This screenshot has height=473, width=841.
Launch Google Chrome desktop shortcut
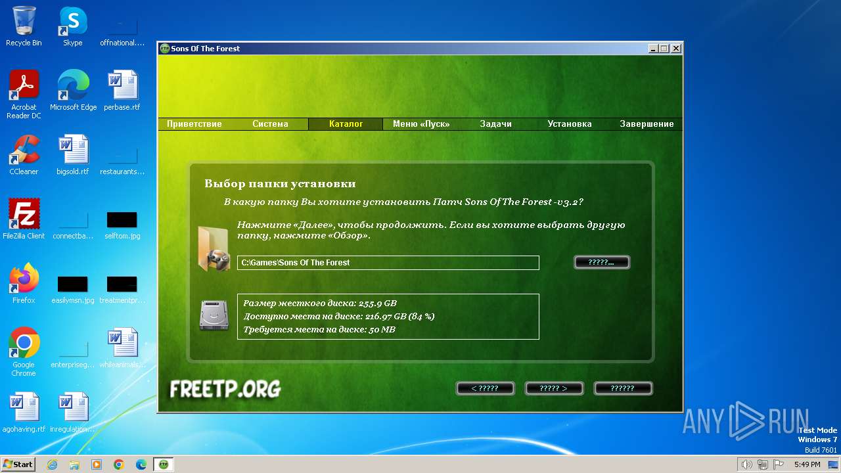tap(24, 352)
